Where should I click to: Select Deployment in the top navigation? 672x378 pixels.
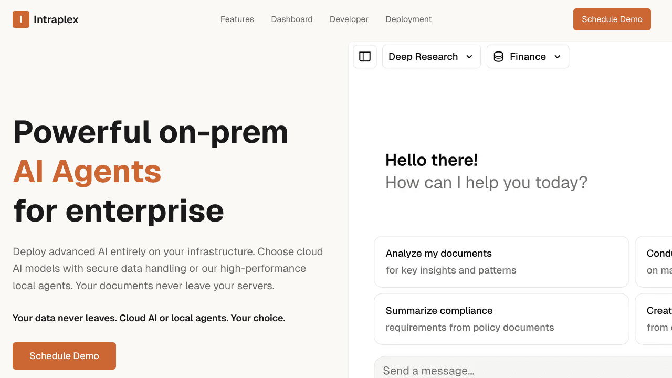click(408, 19)
